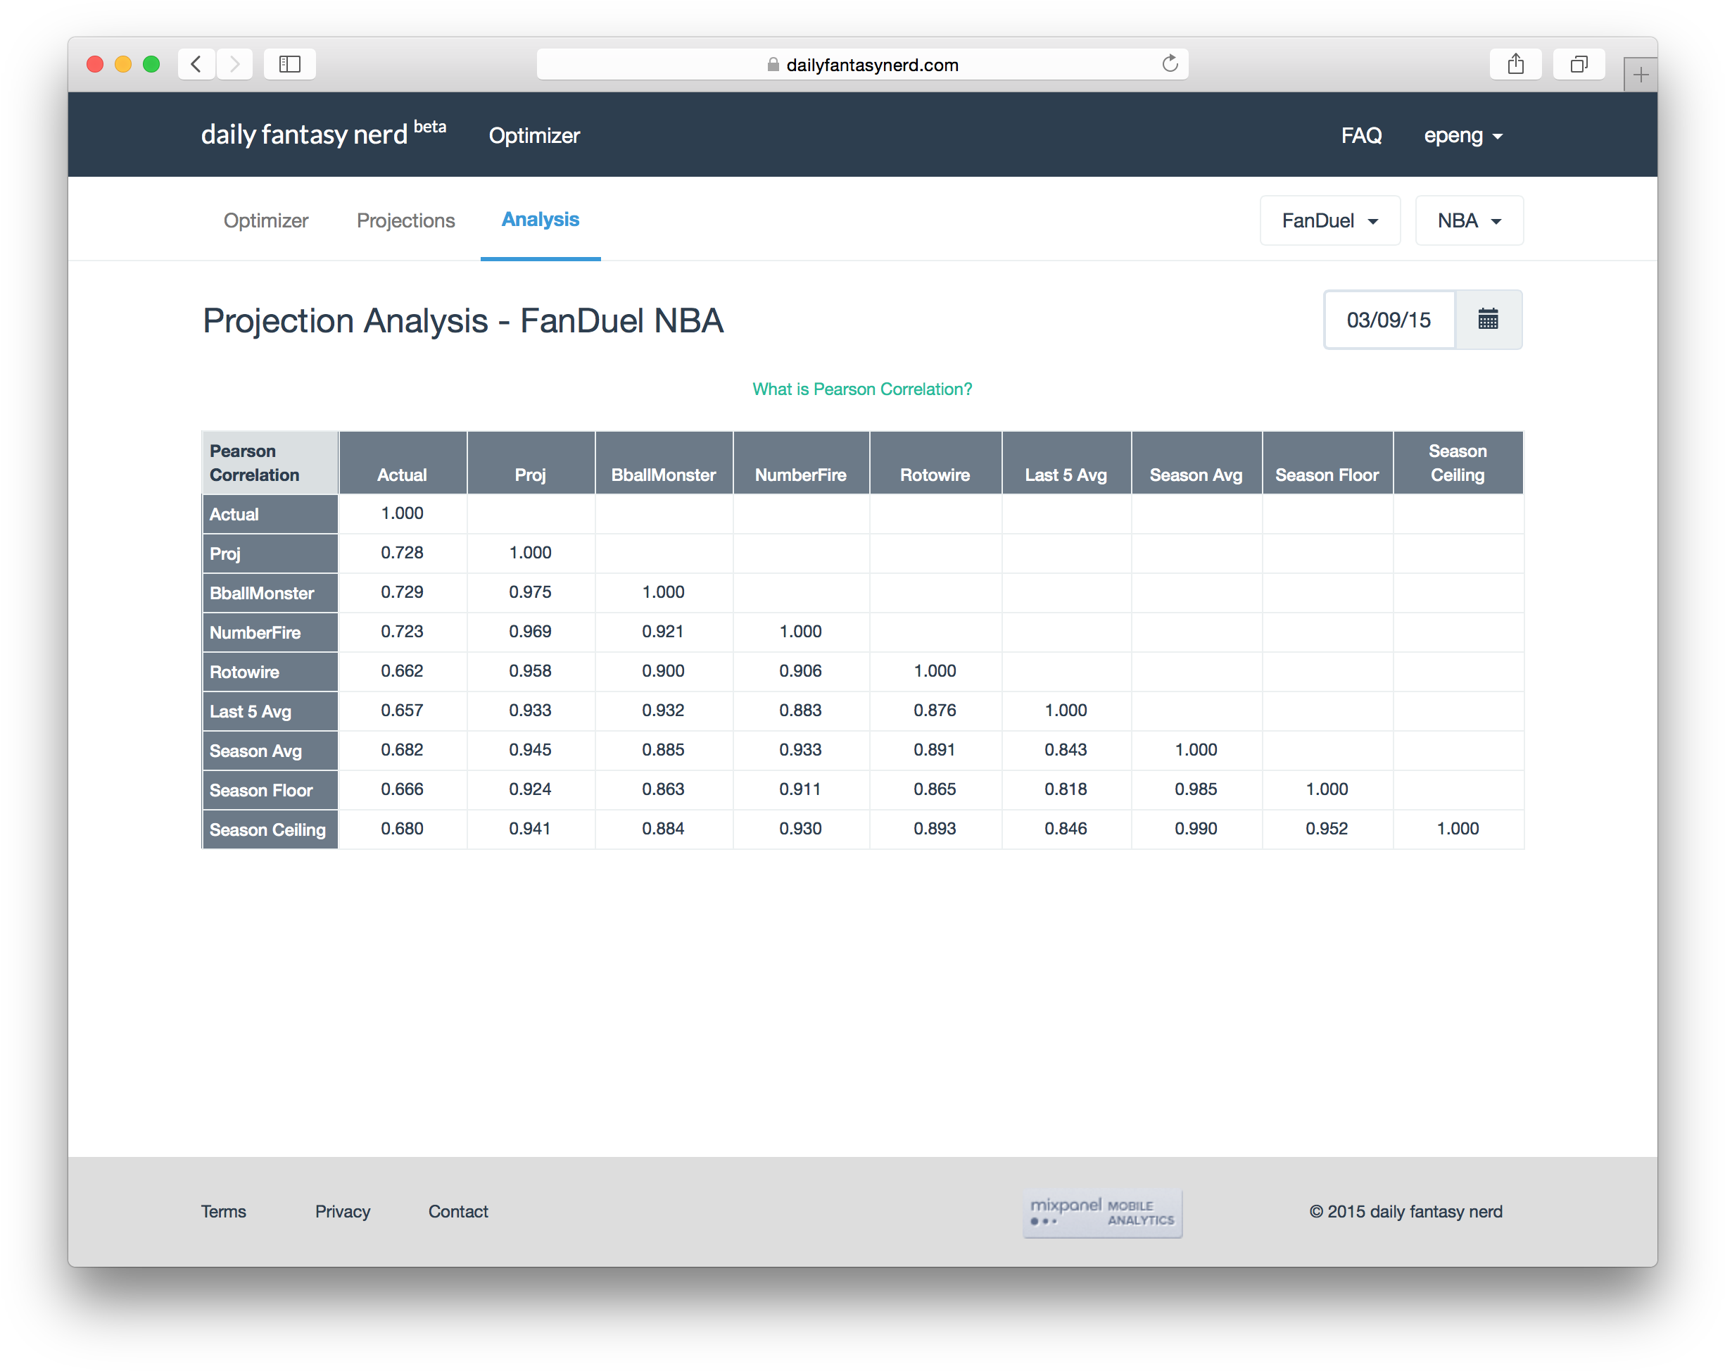
Task: Open the Safari share icon
Action: click(x=1515, y=64)
